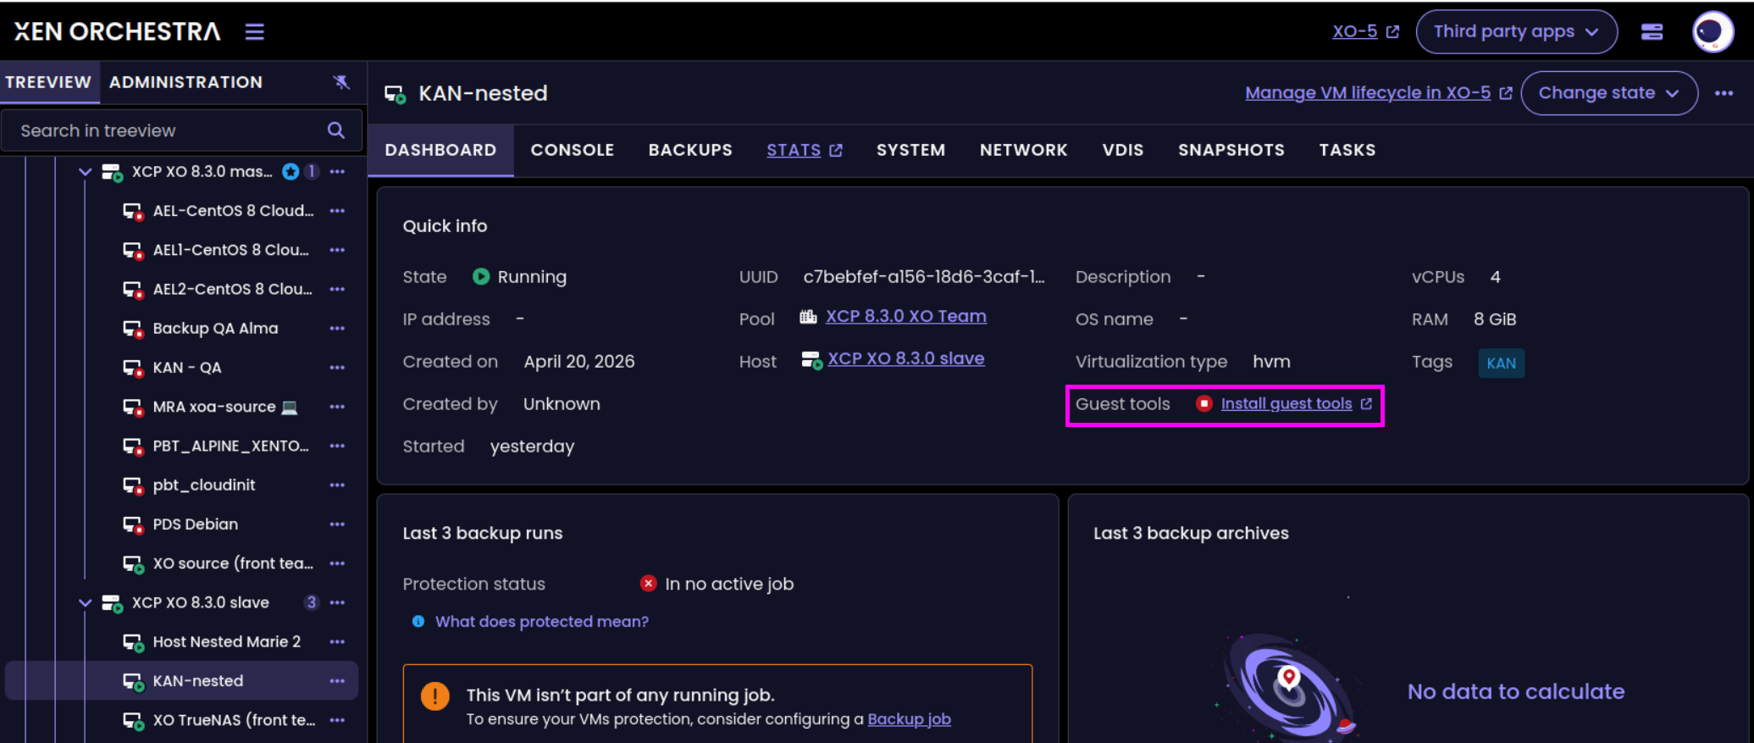Unpin the treeview sidebar
This screenshot has width=1754, height=743.
pyautogui.click(x=341, y=82)
